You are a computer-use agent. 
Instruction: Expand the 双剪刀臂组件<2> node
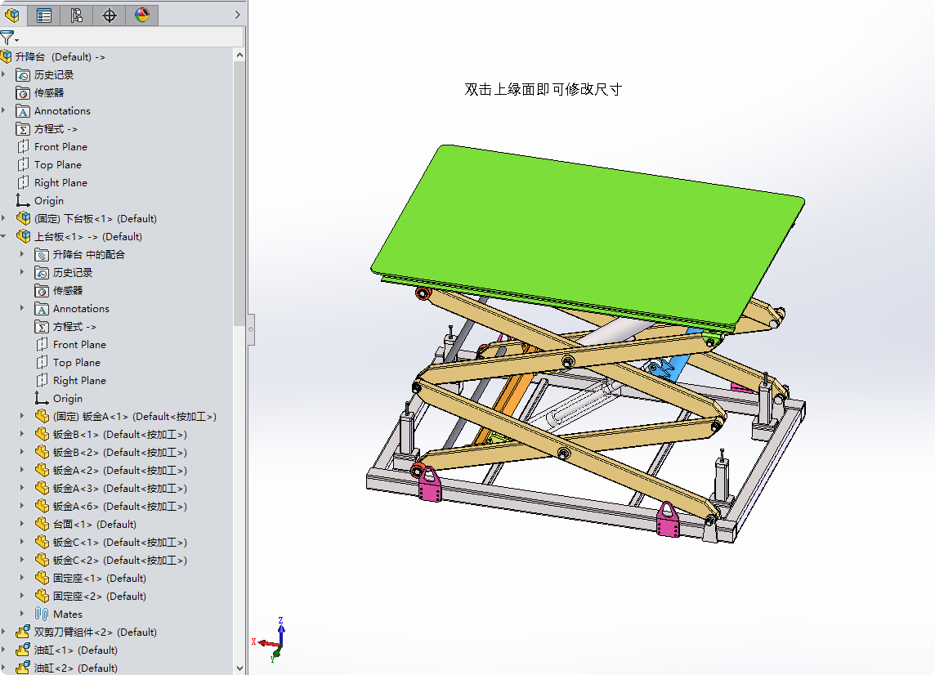(3, 632)
